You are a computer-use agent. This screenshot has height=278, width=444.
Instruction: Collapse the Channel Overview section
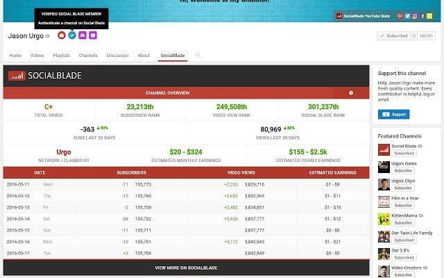click(351, 92)
